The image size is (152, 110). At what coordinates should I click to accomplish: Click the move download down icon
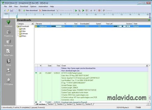[x=95, y=10]
